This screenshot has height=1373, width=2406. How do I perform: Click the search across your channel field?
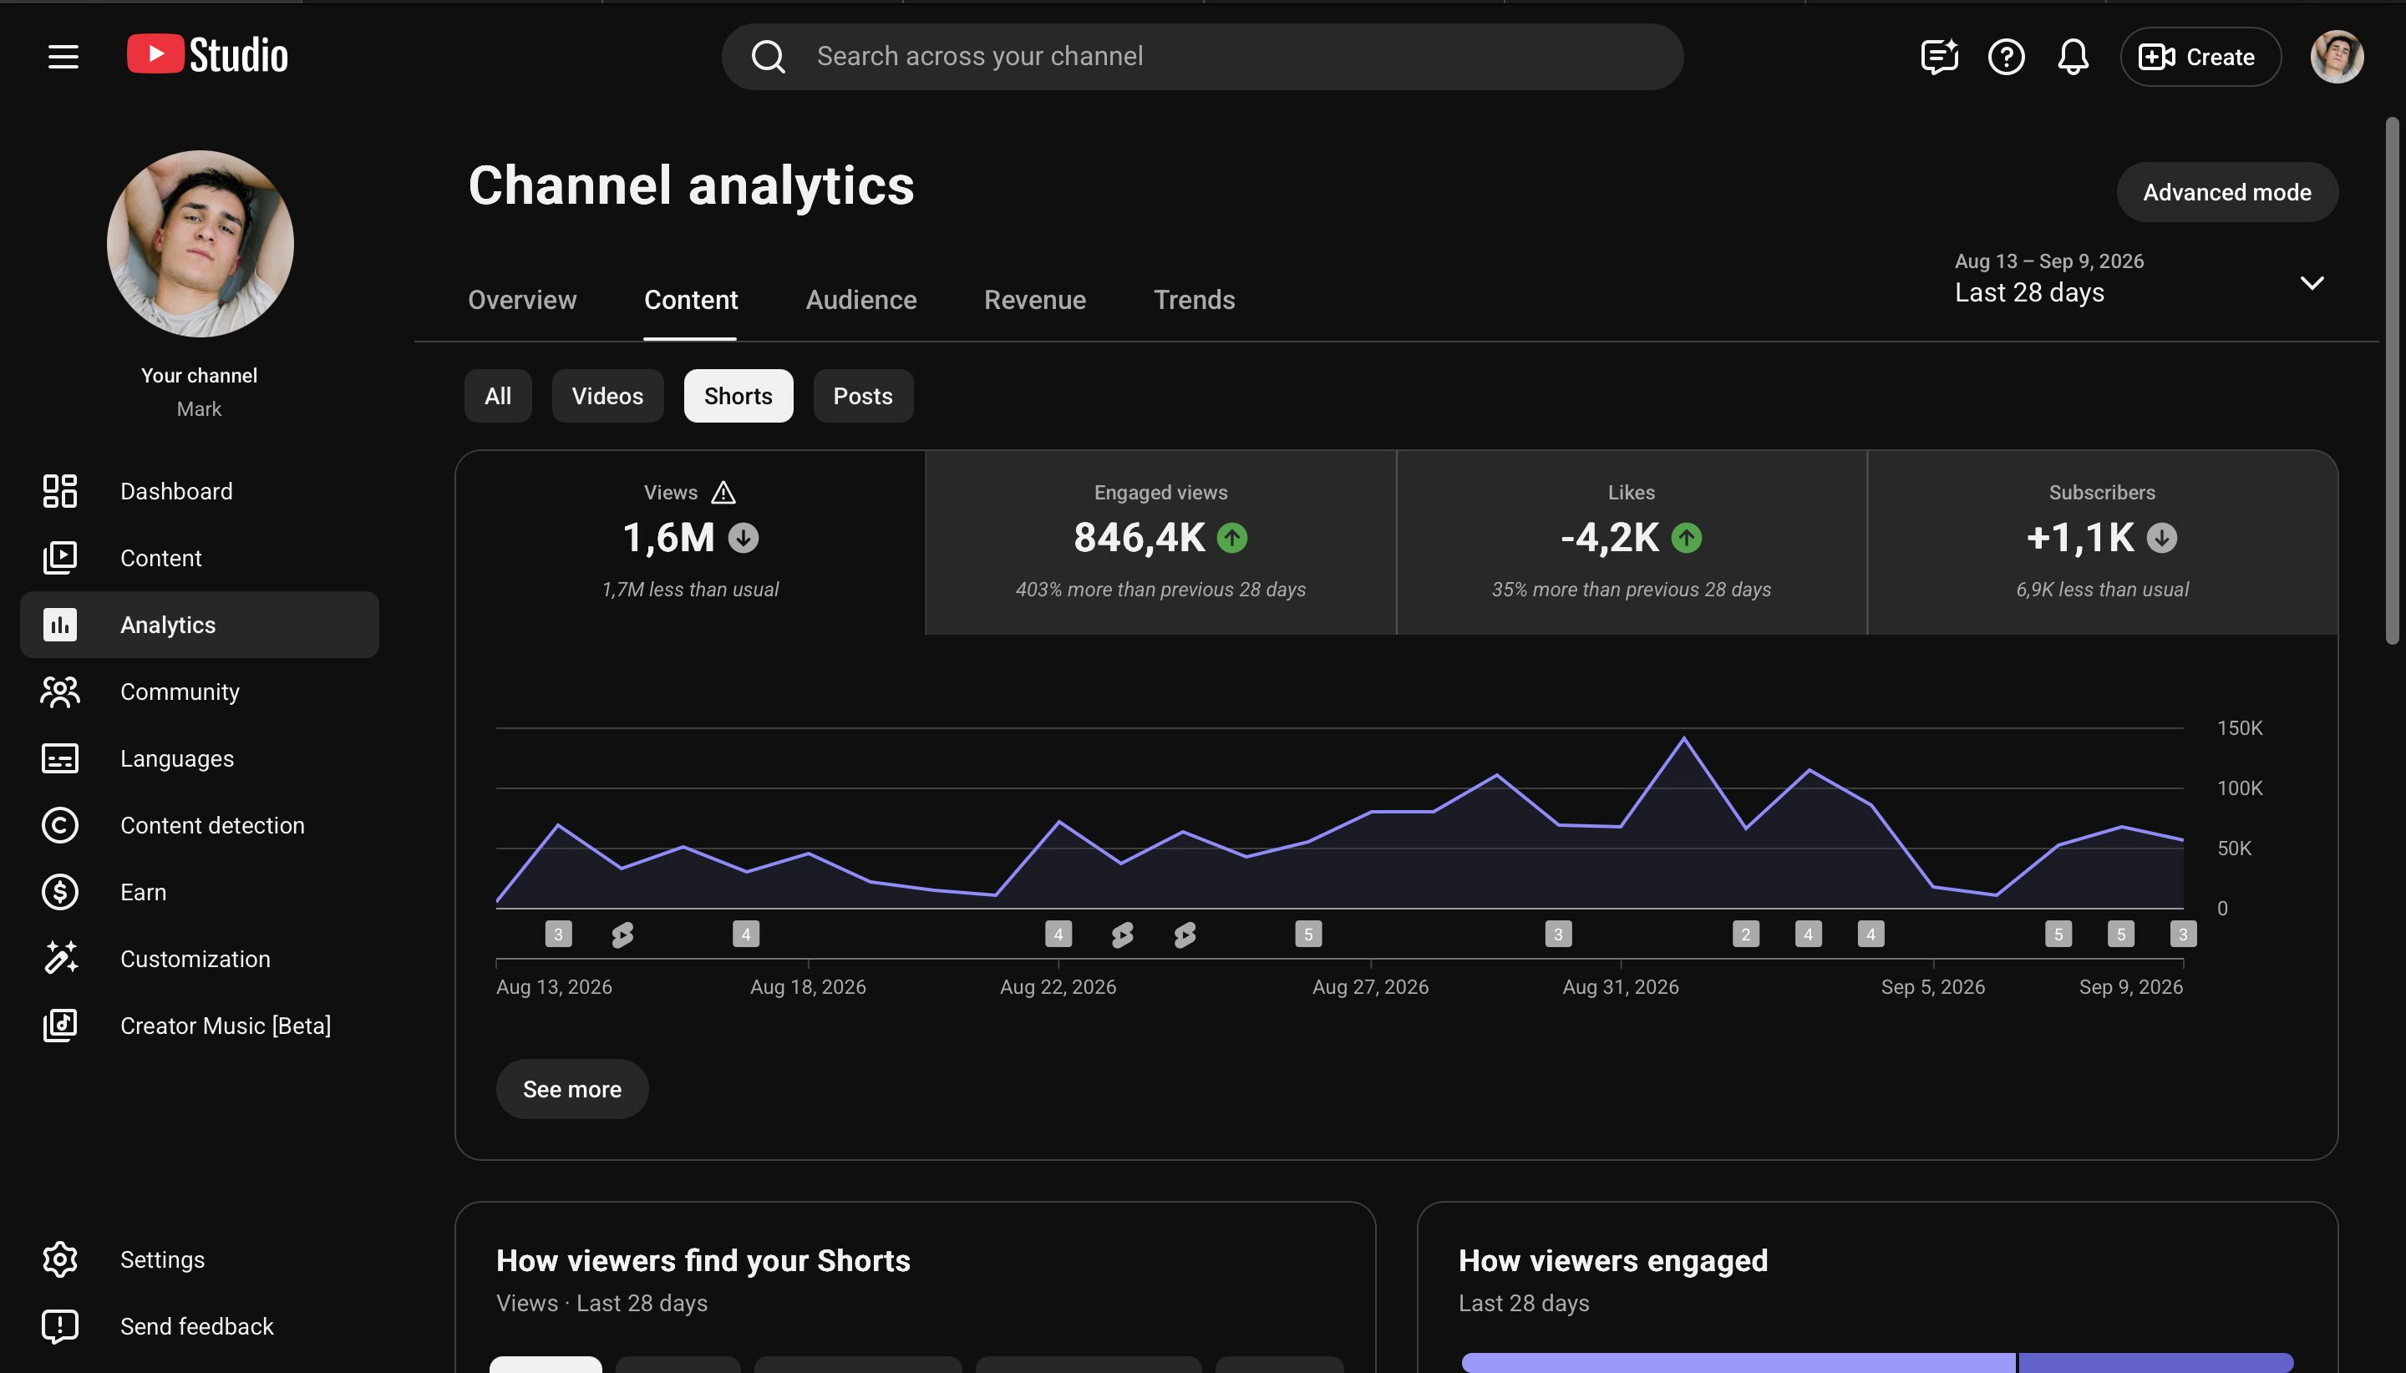[x=1202, y=57]
